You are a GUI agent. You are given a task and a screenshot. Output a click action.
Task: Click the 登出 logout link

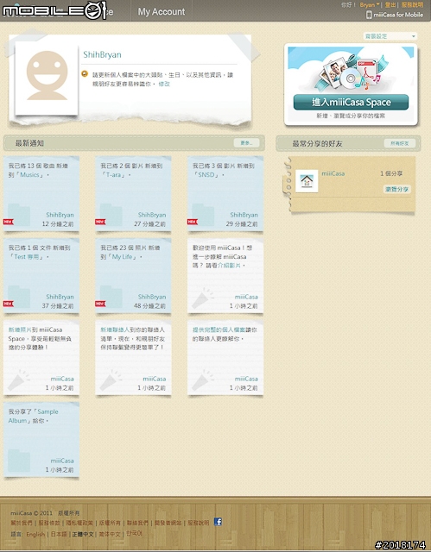[x=390, y=5]
